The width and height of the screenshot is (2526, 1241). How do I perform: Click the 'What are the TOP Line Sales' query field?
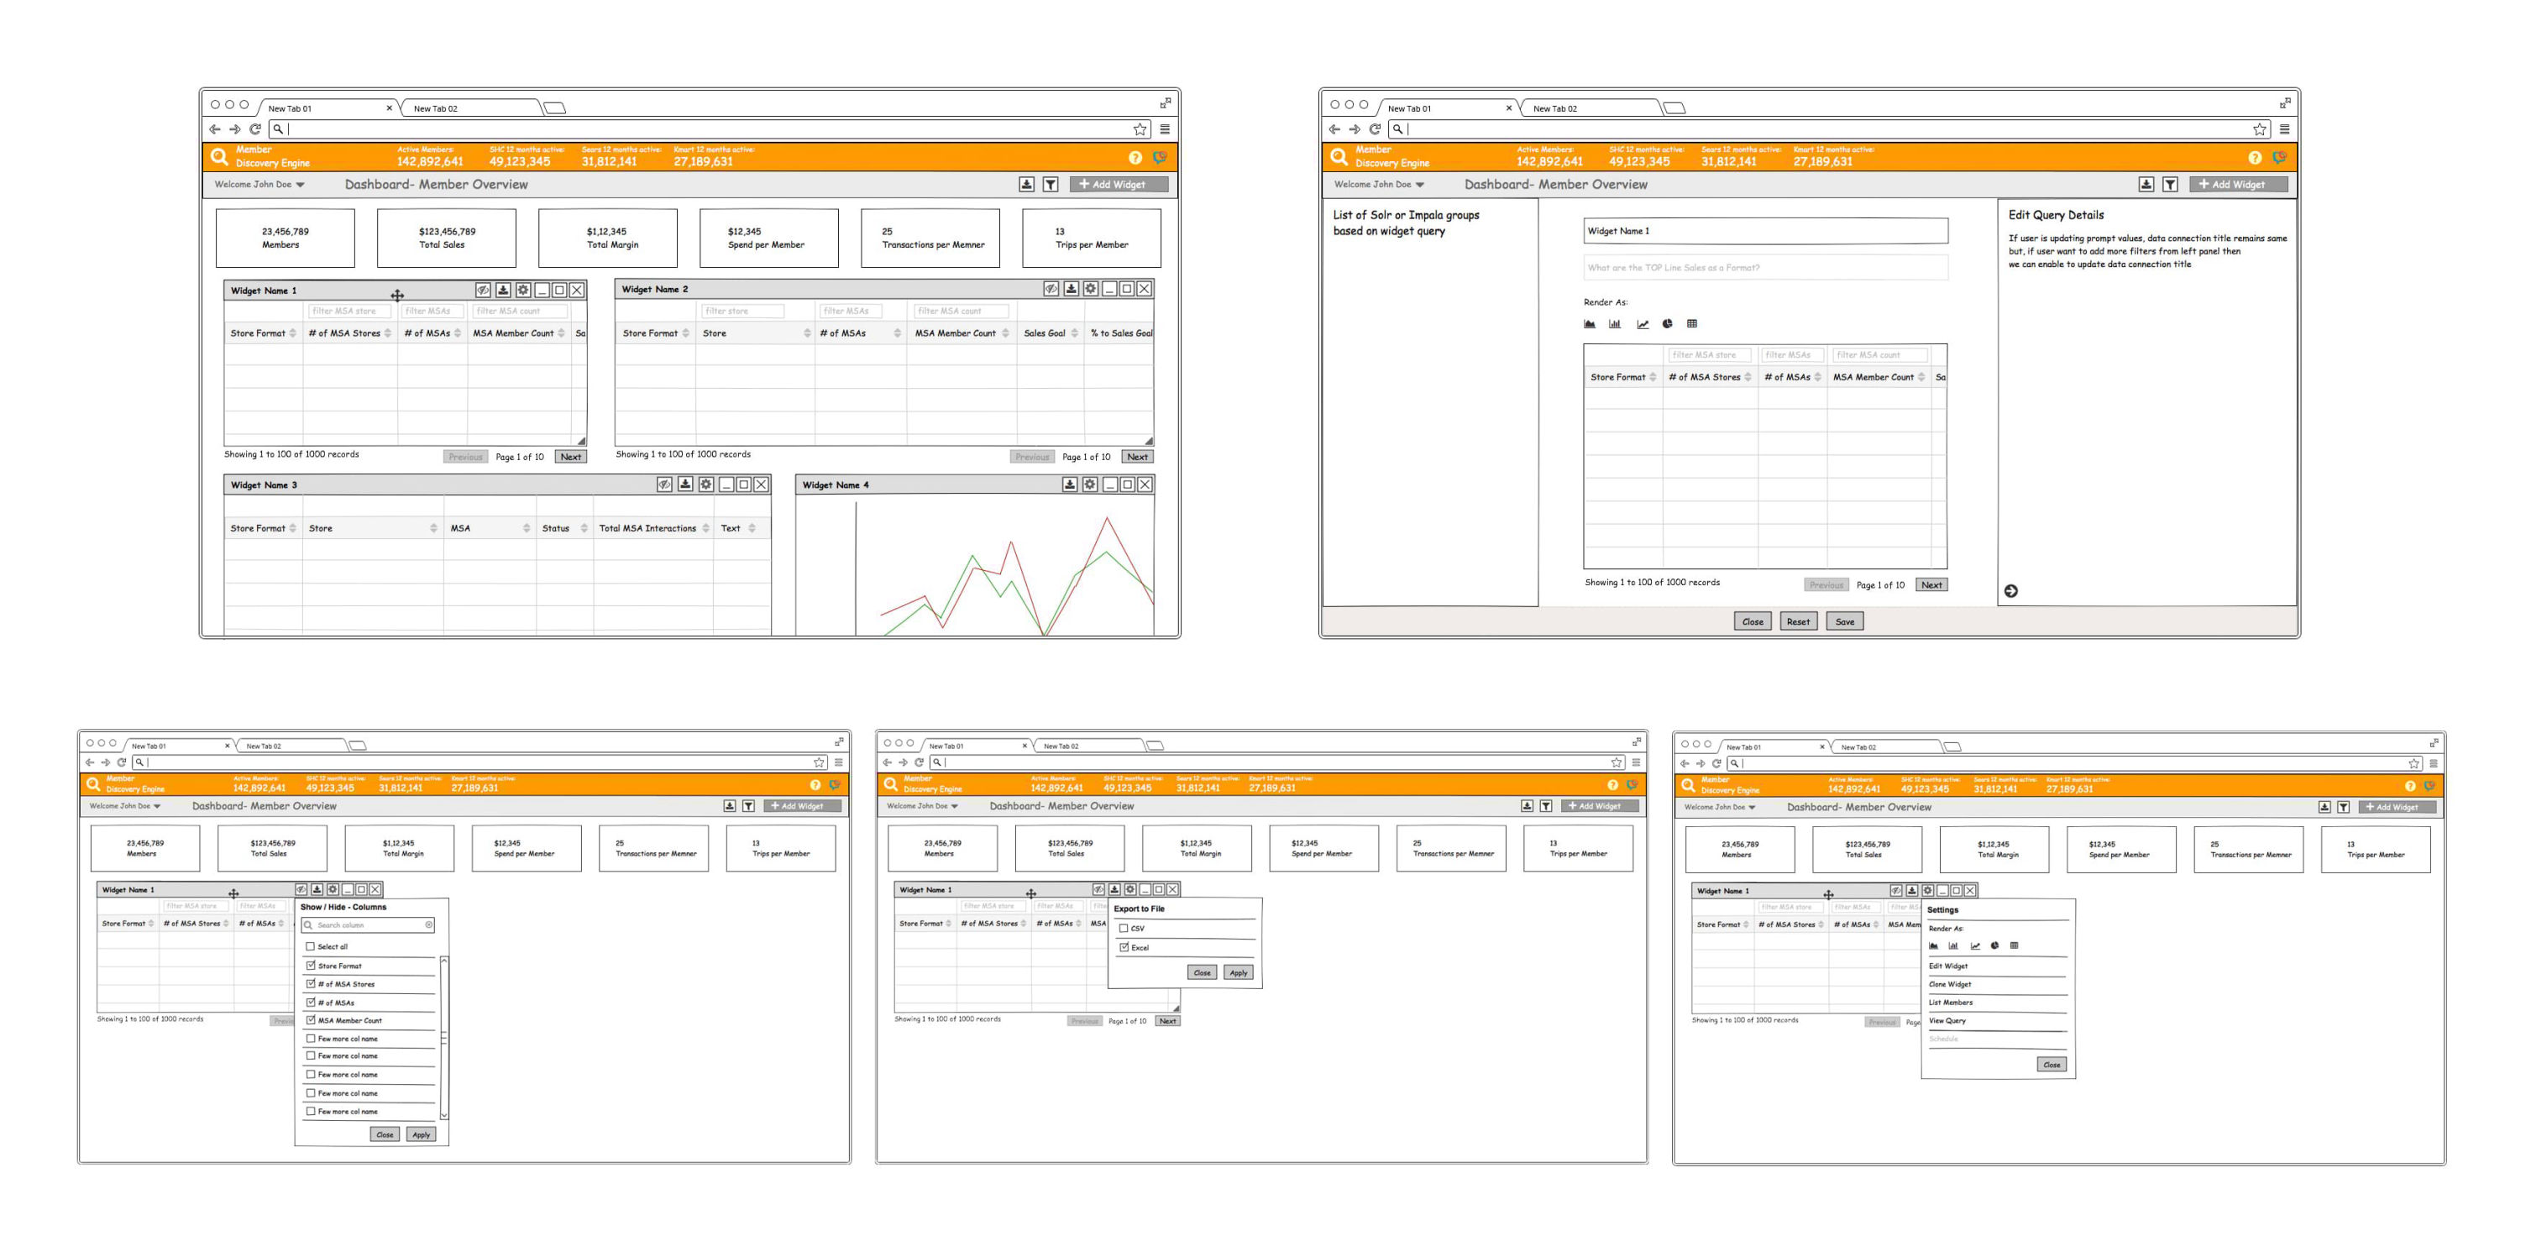click(1764, 268)
